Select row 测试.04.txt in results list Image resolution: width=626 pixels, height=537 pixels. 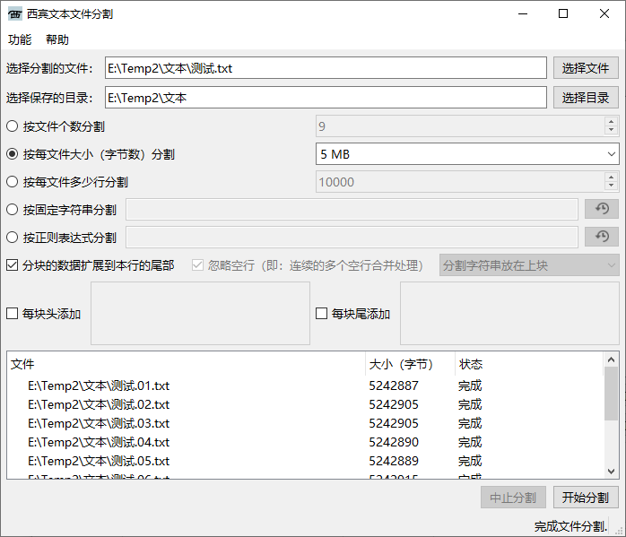(305, 442)
